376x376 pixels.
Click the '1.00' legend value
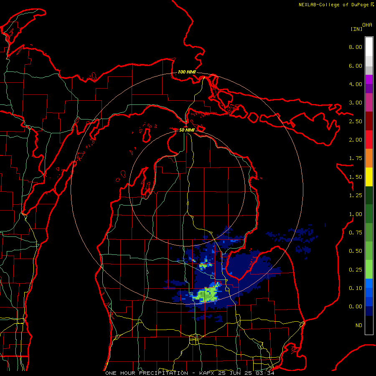[x=356, y=214]
